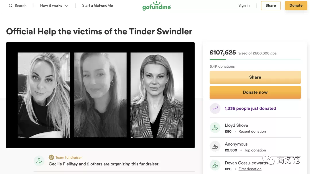Click the organizer avatar icon
The width and height of the screenshot is (310, 174).
pyautogui.click(x=39, y=161)
